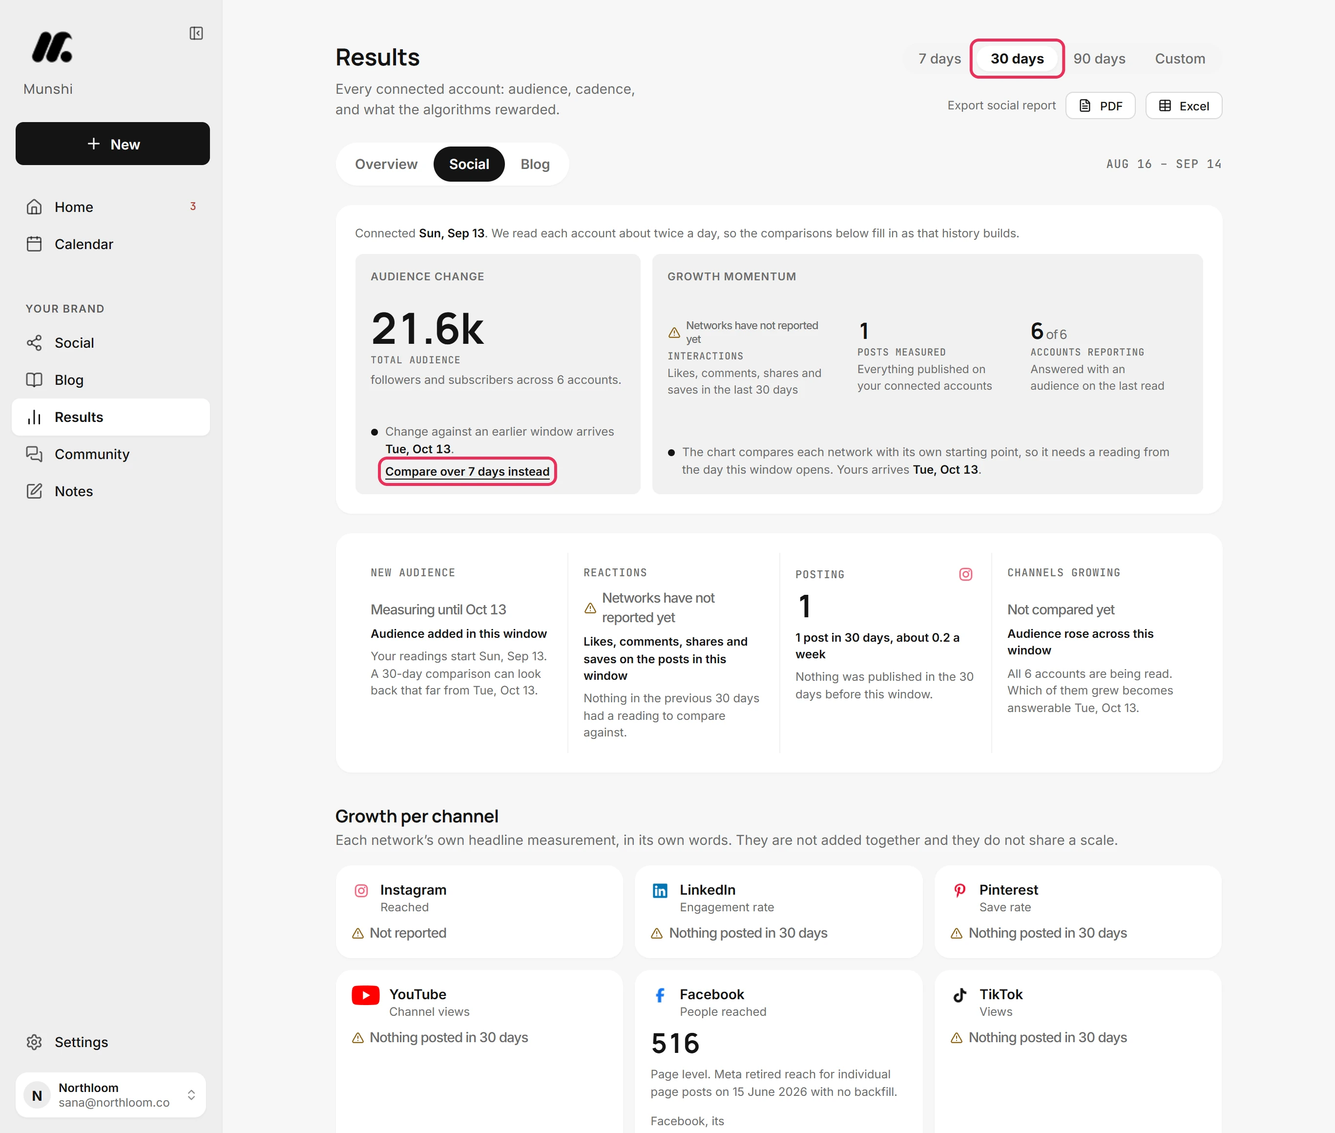Click the Measuring until Oct 13 text
This screenshot has height=1133, width=1335.
tap(438, 609)
